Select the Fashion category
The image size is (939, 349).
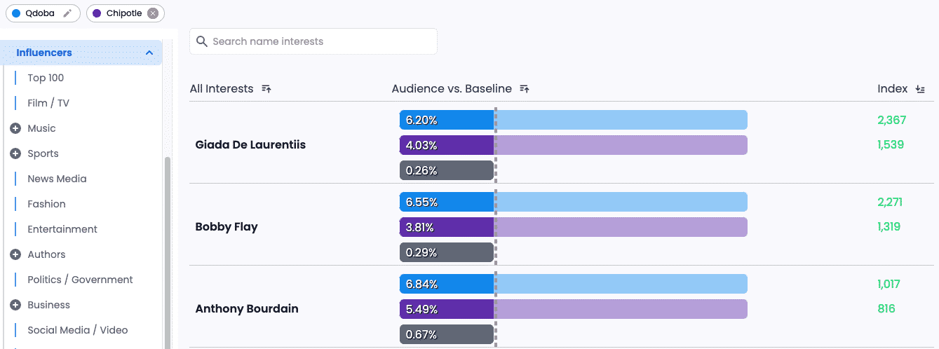point(46,204)
